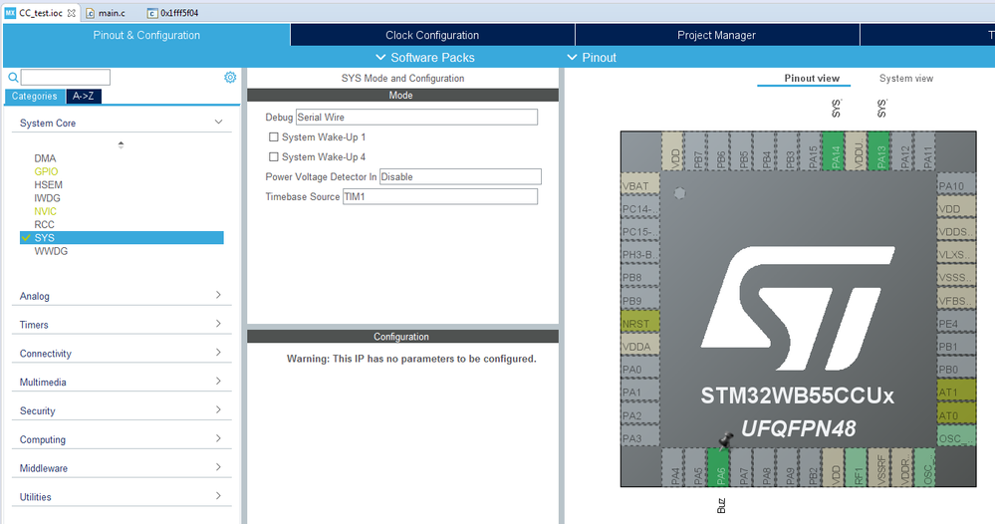Click the pushpin icon on pin PA6
Screen dimensions: 995x524
pyautogui.click(x=725, y=439)
